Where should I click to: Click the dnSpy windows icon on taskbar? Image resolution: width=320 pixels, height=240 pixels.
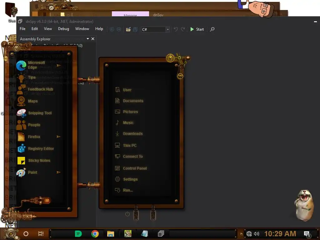click(x=161, y=233)
